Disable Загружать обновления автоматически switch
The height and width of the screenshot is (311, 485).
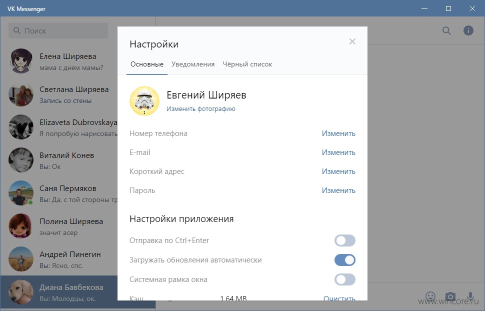click(x=344, y=260)
